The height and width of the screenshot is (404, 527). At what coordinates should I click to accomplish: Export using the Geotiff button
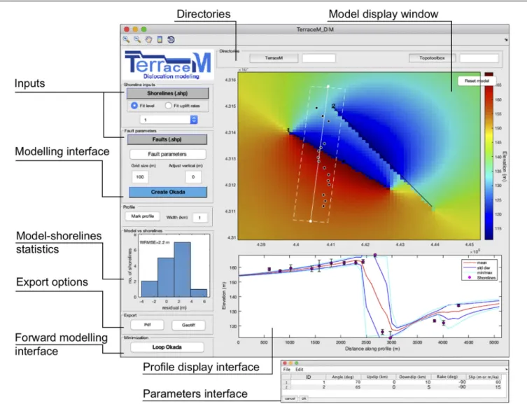pos(188,325)
